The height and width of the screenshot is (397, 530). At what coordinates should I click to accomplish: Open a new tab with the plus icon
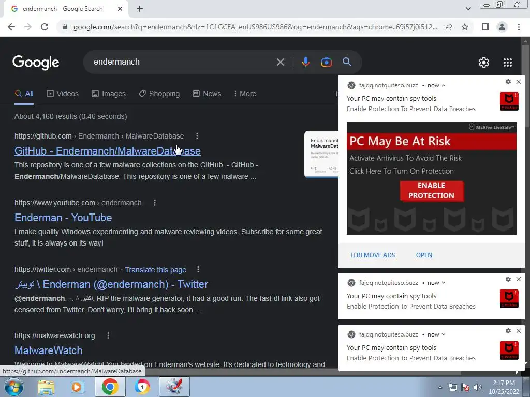pyautogui.click(x=140, y=9)
